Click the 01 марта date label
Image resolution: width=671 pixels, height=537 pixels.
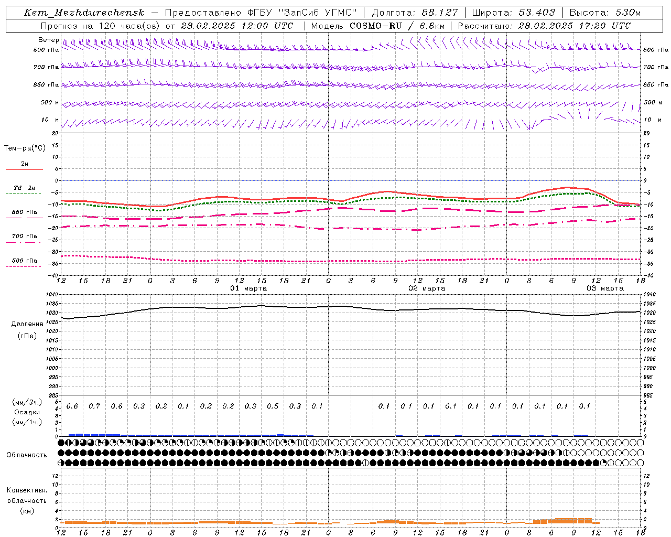[248, 288]
